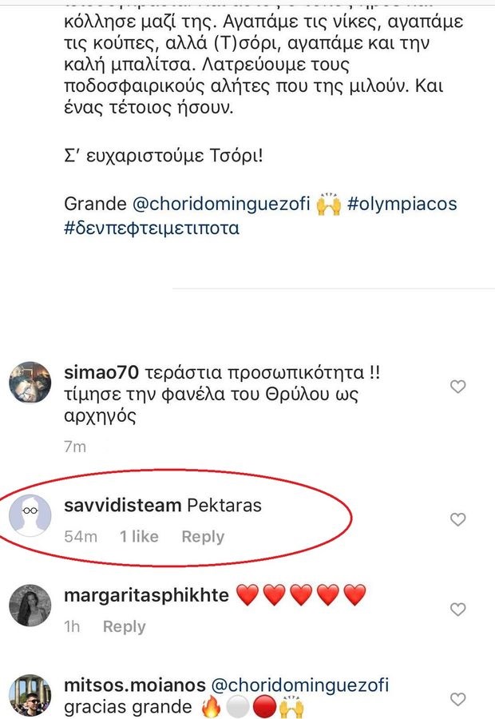Viewport: 495px width, 719px height.
Task: Reply to savvidisteam's Pektaras comment
Action: point(203,537)
